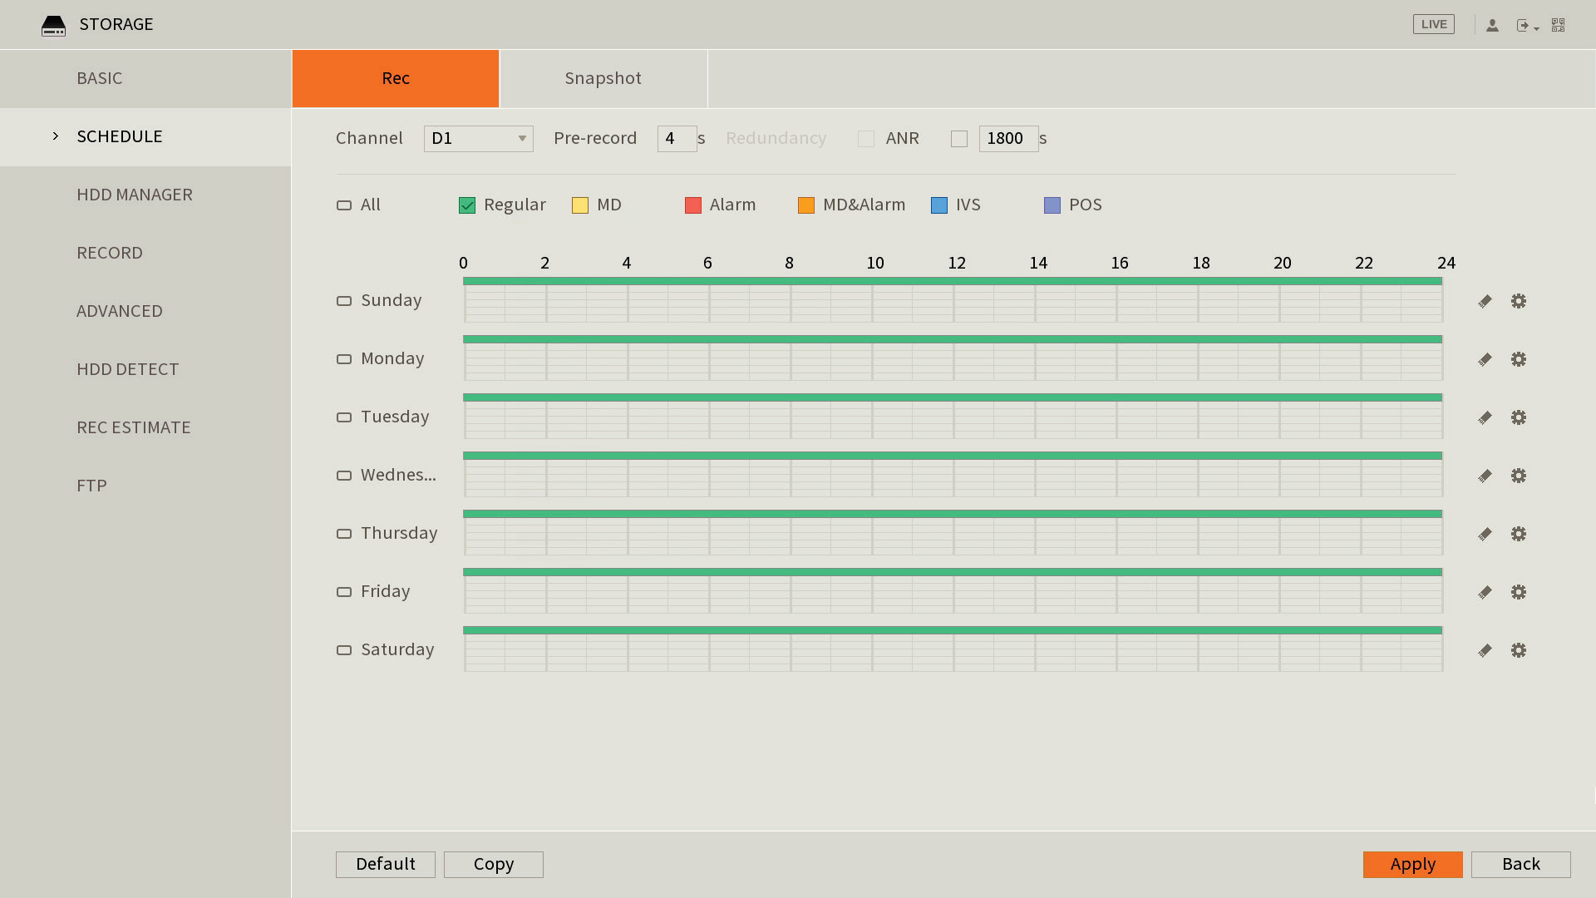The image size is (1596, 898).
Task: Enable the MD record type checkbox
Action: 580,205
